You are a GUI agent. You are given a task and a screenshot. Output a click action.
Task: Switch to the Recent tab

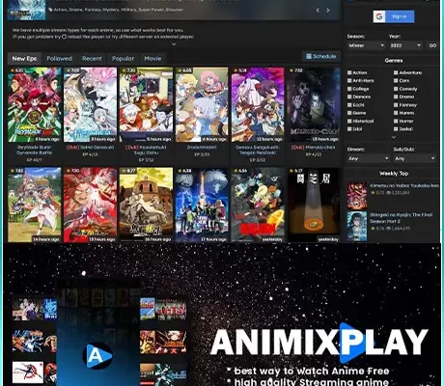pos(92,59)
